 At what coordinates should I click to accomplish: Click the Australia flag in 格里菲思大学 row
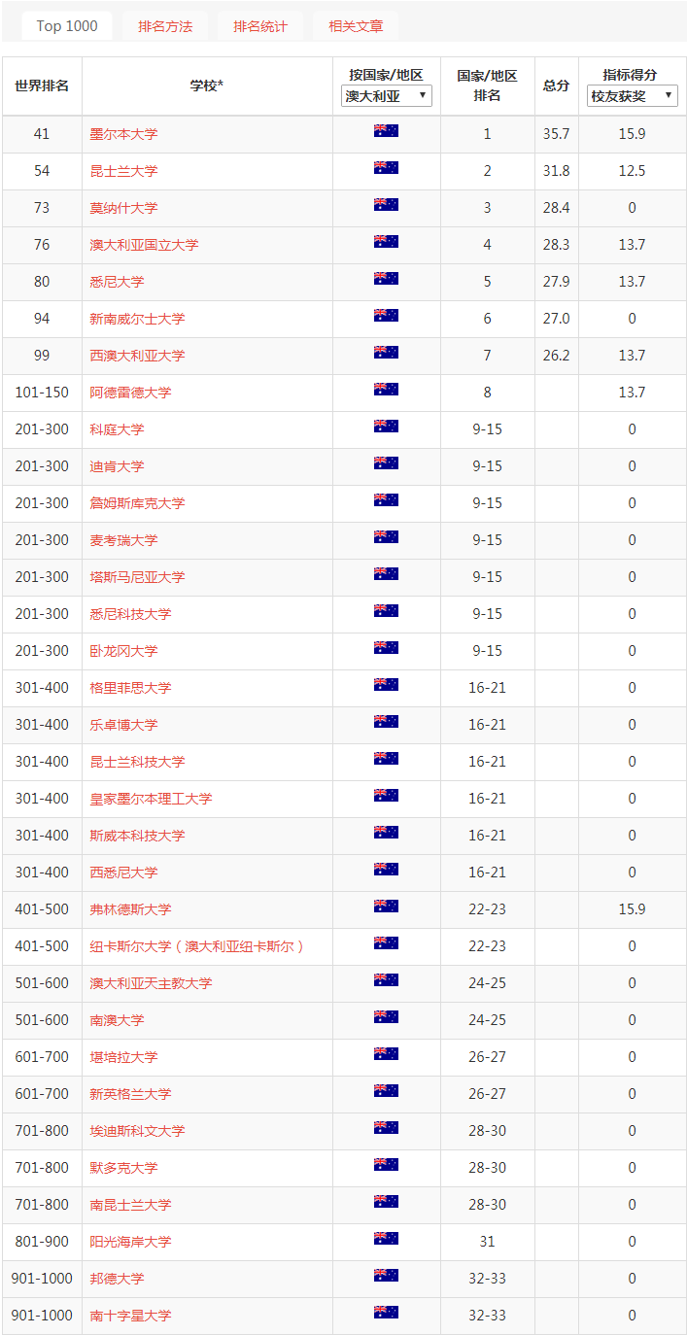386,685
